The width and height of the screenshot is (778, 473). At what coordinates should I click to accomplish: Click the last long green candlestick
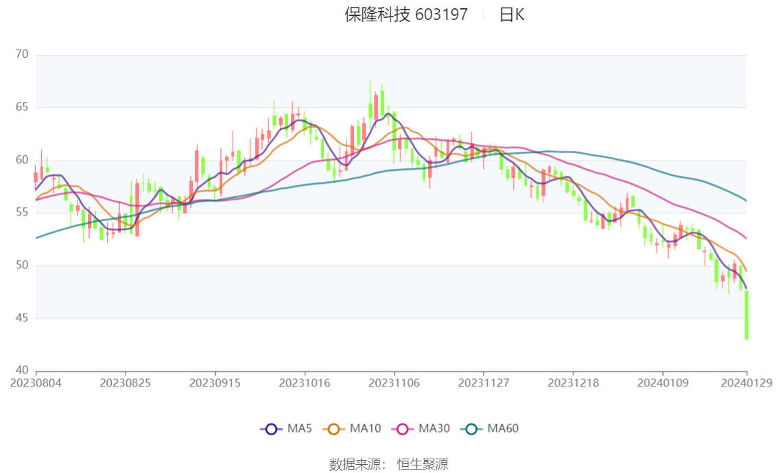click(x=746, y=314)
